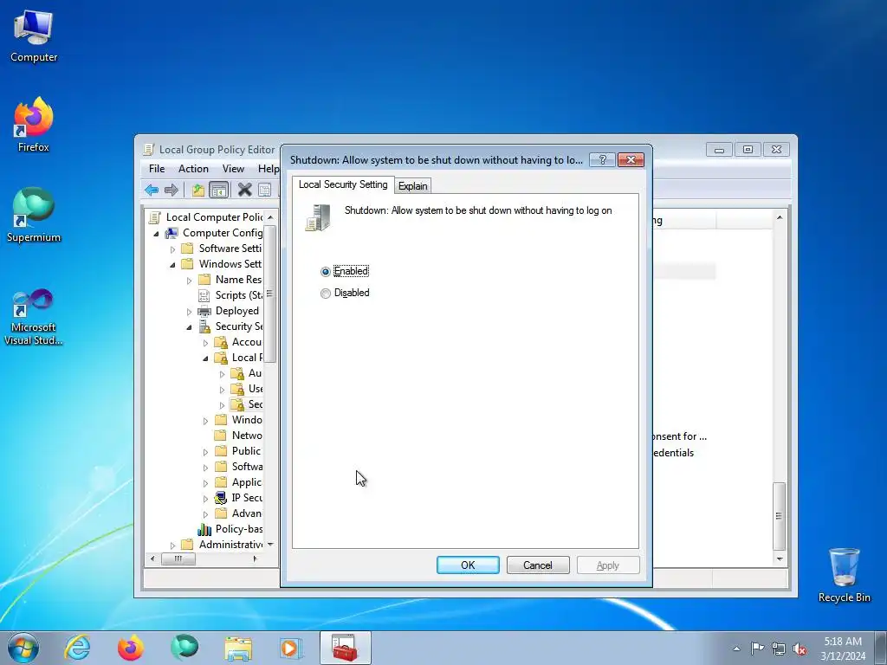The height and width of the screenshot is (665, 887).
Task: Click the Delete X toolbar icon
Action: [x=244, y=190]
